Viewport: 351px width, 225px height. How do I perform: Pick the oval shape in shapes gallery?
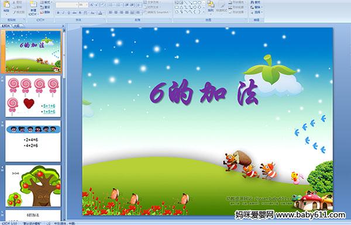[199, 3]
